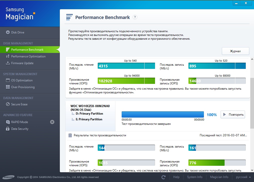Click the Data Security lock icon
This screenshot has width=254, height=182.
click(8, 129)
